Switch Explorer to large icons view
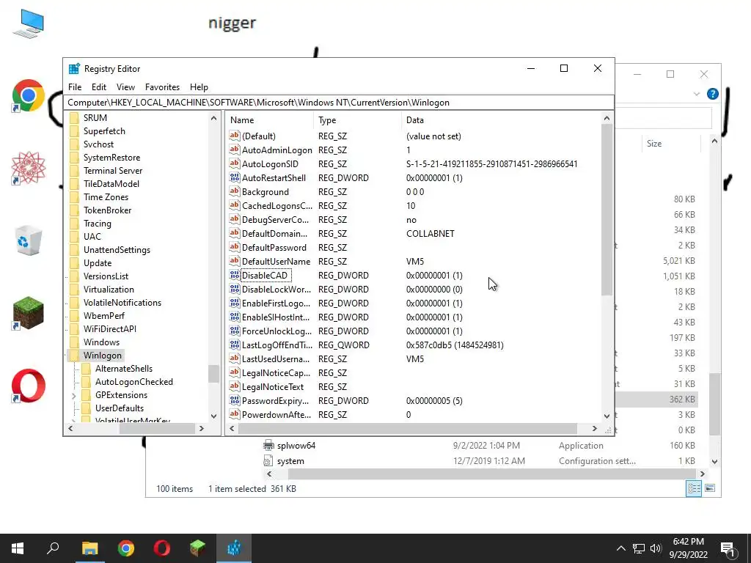Viewport: 751px width, 563px height. [710, 488]
